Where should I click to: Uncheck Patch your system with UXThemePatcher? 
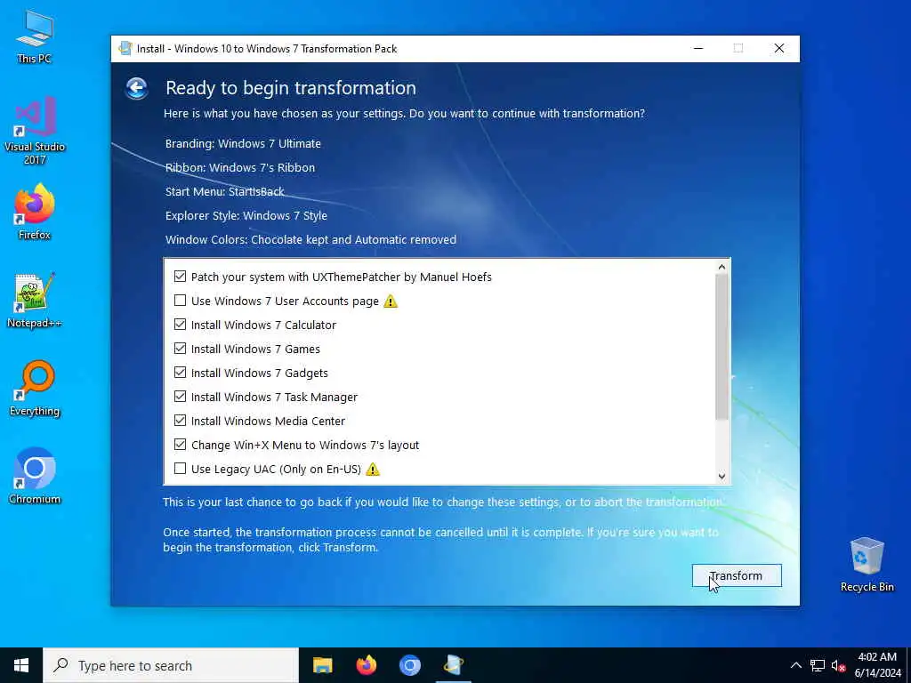[180, 277]
